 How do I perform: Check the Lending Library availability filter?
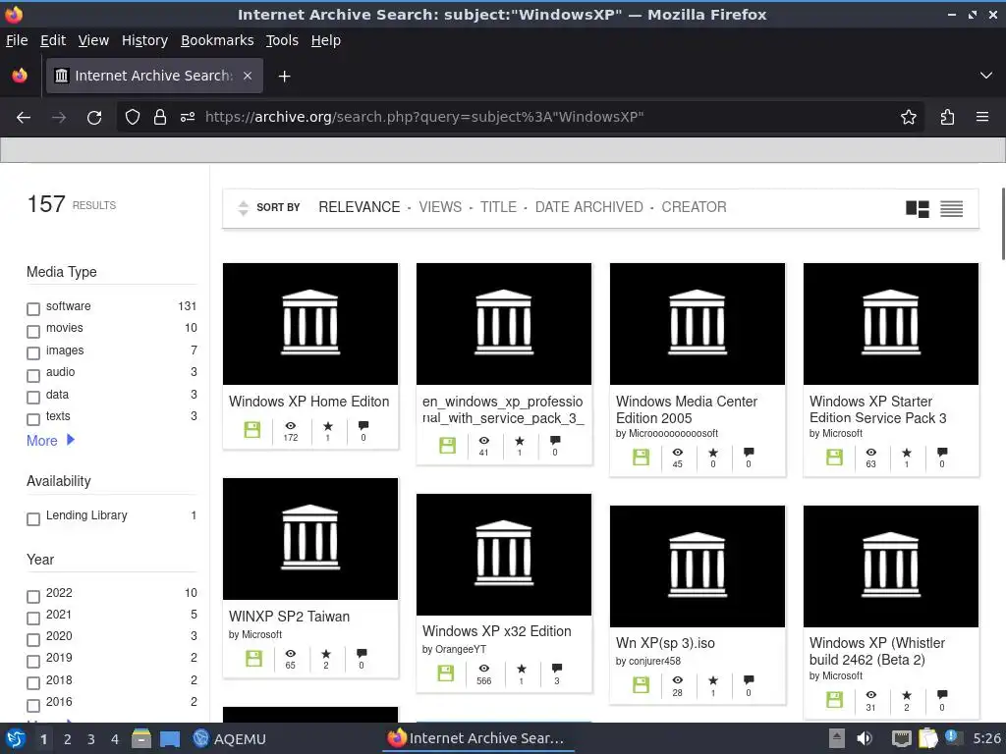pos(33,518)
